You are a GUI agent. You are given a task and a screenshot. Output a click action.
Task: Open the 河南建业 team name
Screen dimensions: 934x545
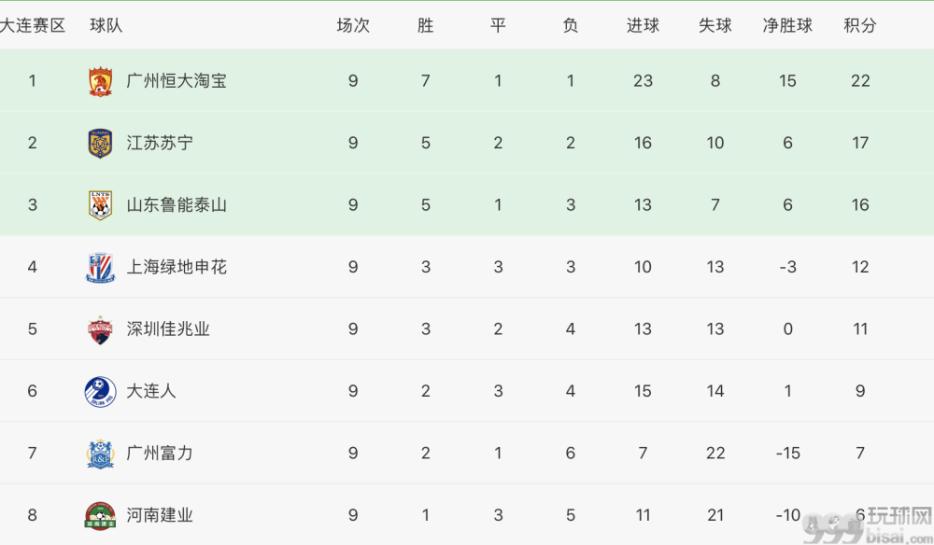click(160, 514)
